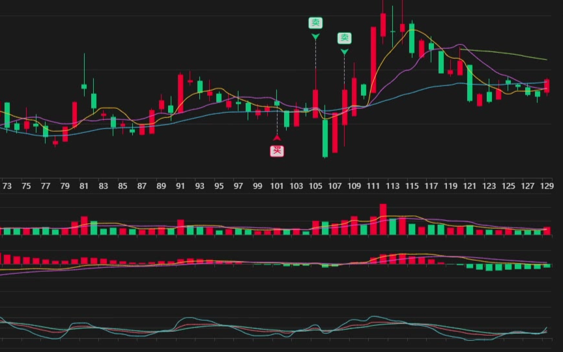Click the red arrow above the 买 label
The height and width of the screenshot is (352, 563).
click(277, 138)
